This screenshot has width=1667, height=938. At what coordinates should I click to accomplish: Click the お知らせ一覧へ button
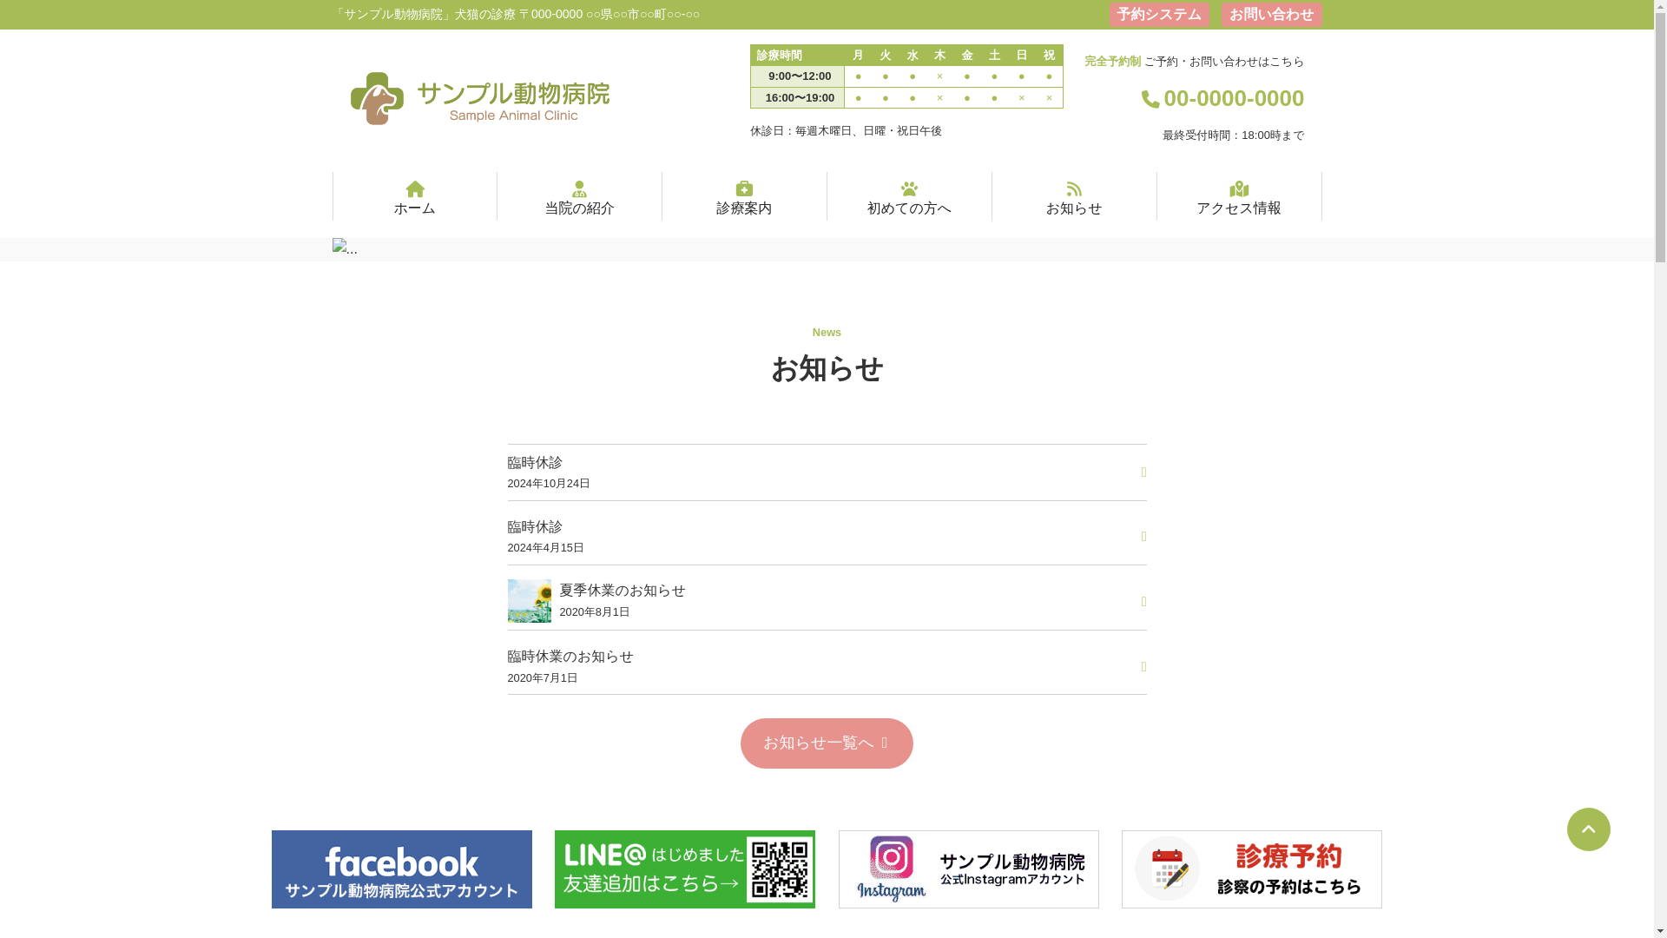point(827,743)
